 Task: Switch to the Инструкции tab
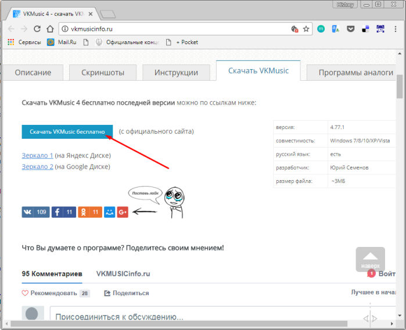click(x=176, y=73)
